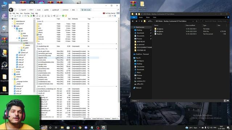Screen dimensions: 232x130
Task: Select 'shaders' folder in OpenIV tree
Action: point(26,45)
